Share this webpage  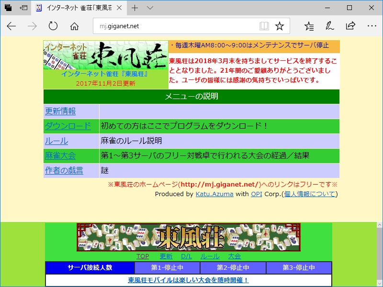click(x=350, y=26)
